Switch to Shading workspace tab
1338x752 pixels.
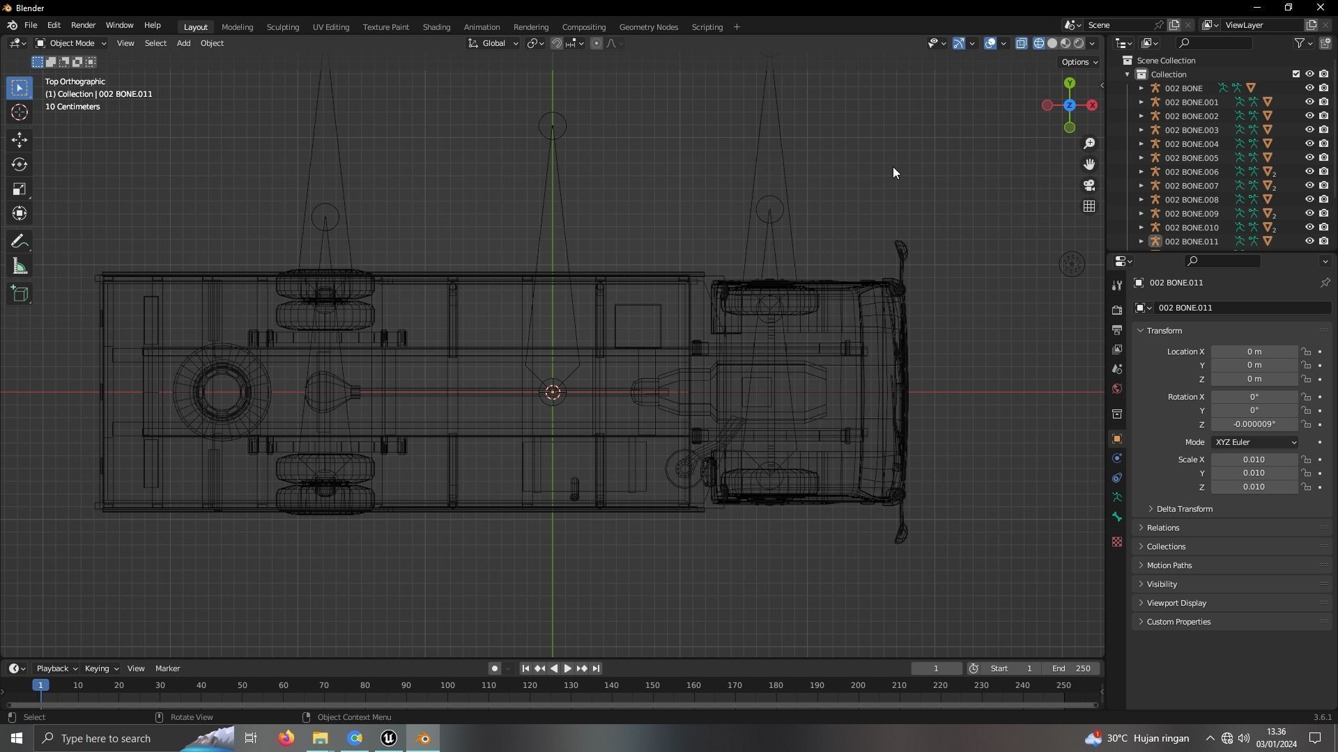[436, 27]
